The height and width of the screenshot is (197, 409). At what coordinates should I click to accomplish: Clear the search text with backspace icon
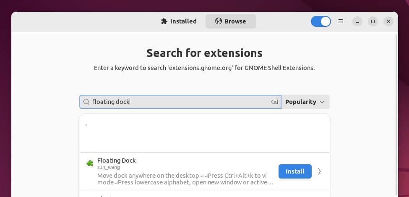click(x=274, y=102)
